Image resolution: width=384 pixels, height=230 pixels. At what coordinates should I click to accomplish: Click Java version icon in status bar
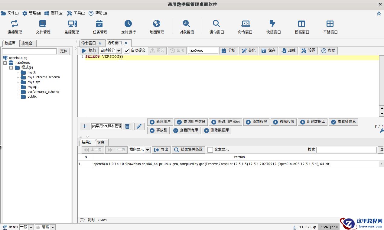click(295, 227)
